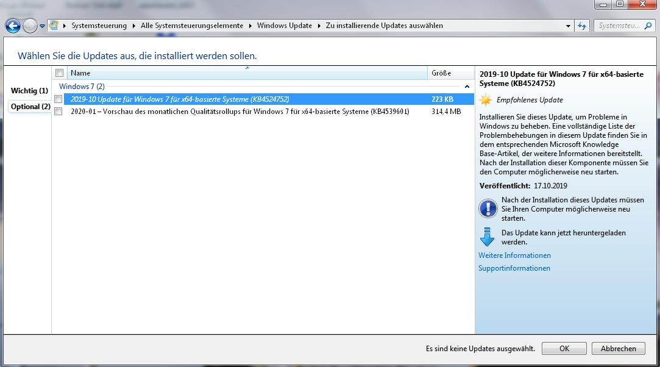Viewport: 660px width, 367px height.
Task: Go back with the blue Back arrow
Action: coord(13,26)
